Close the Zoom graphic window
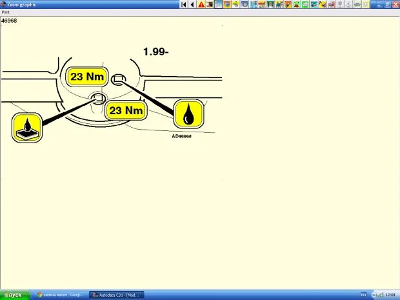 click(395, 4)
